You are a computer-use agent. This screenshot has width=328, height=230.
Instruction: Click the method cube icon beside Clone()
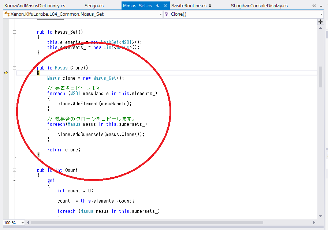[167, 14]
